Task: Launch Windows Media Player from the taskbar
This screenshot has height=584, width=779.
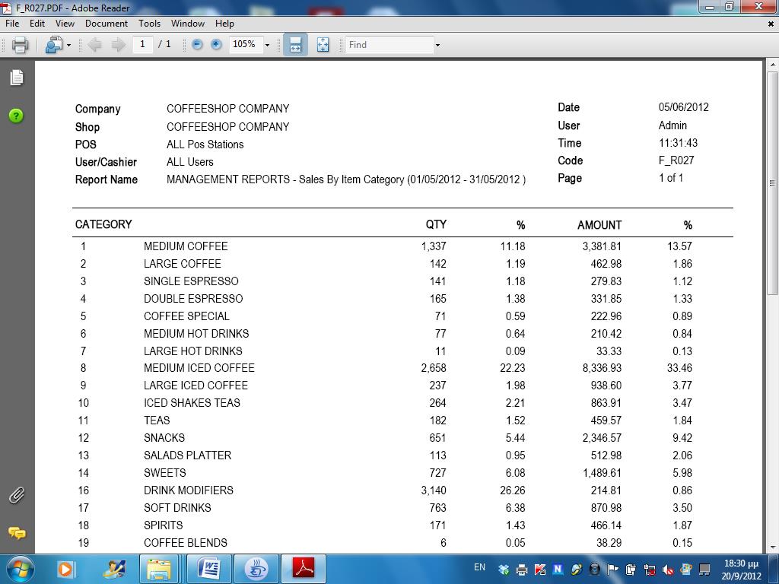Action: (x=65, y=569)
